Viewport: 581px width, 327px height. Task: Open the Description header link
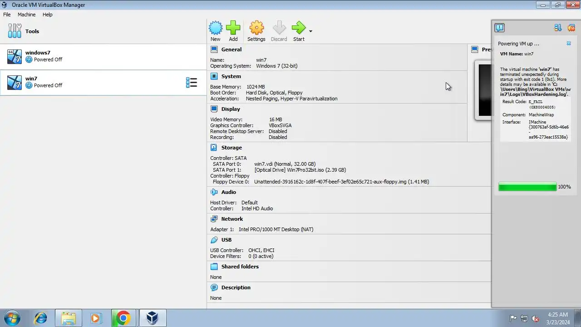236,287
